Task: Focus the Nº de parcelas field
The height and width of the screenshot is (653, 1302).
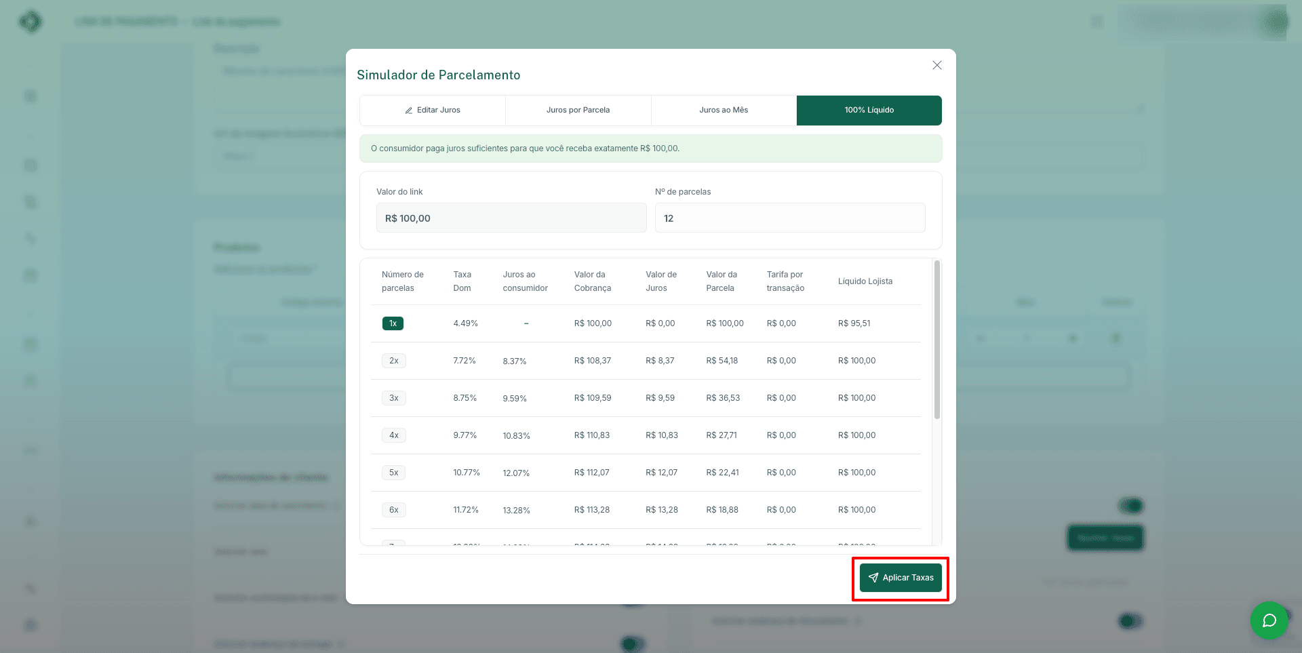Action: click(789, 218)
